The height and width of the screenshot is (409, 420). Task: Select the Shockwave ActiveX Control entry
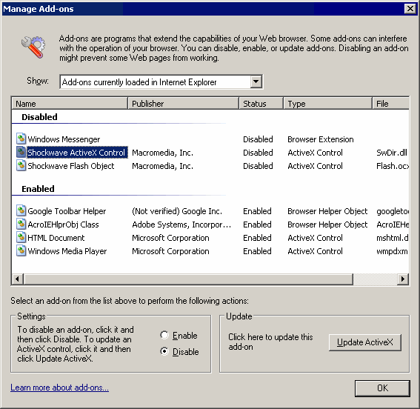coord(76,153)
